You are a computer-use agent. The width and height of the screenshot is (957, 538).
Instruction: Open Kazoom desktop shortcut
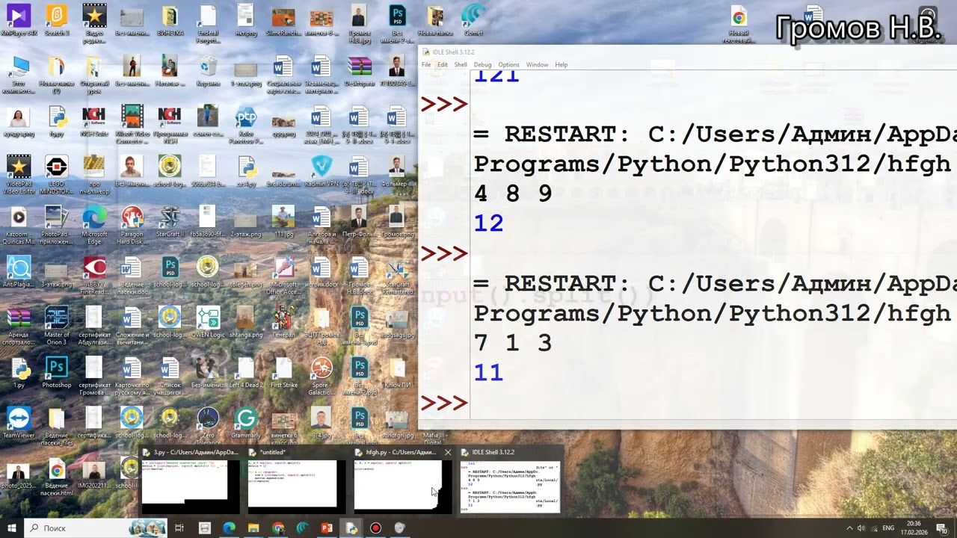tap(19, 226)
